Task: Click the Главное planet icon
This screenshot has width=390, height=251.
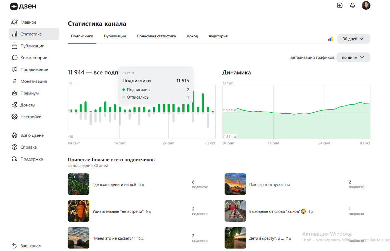Action: [x=14, y=22]
